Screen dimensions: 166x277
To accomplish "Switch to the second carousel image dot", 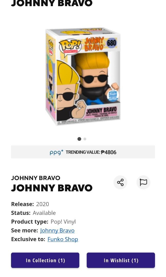I will 85,139.
